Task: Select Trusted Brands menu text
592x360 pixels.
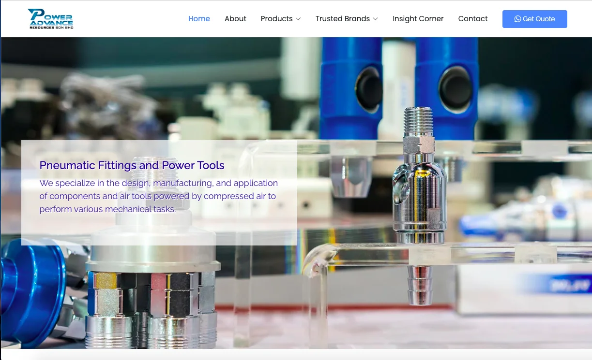Action: coord(342,19)
